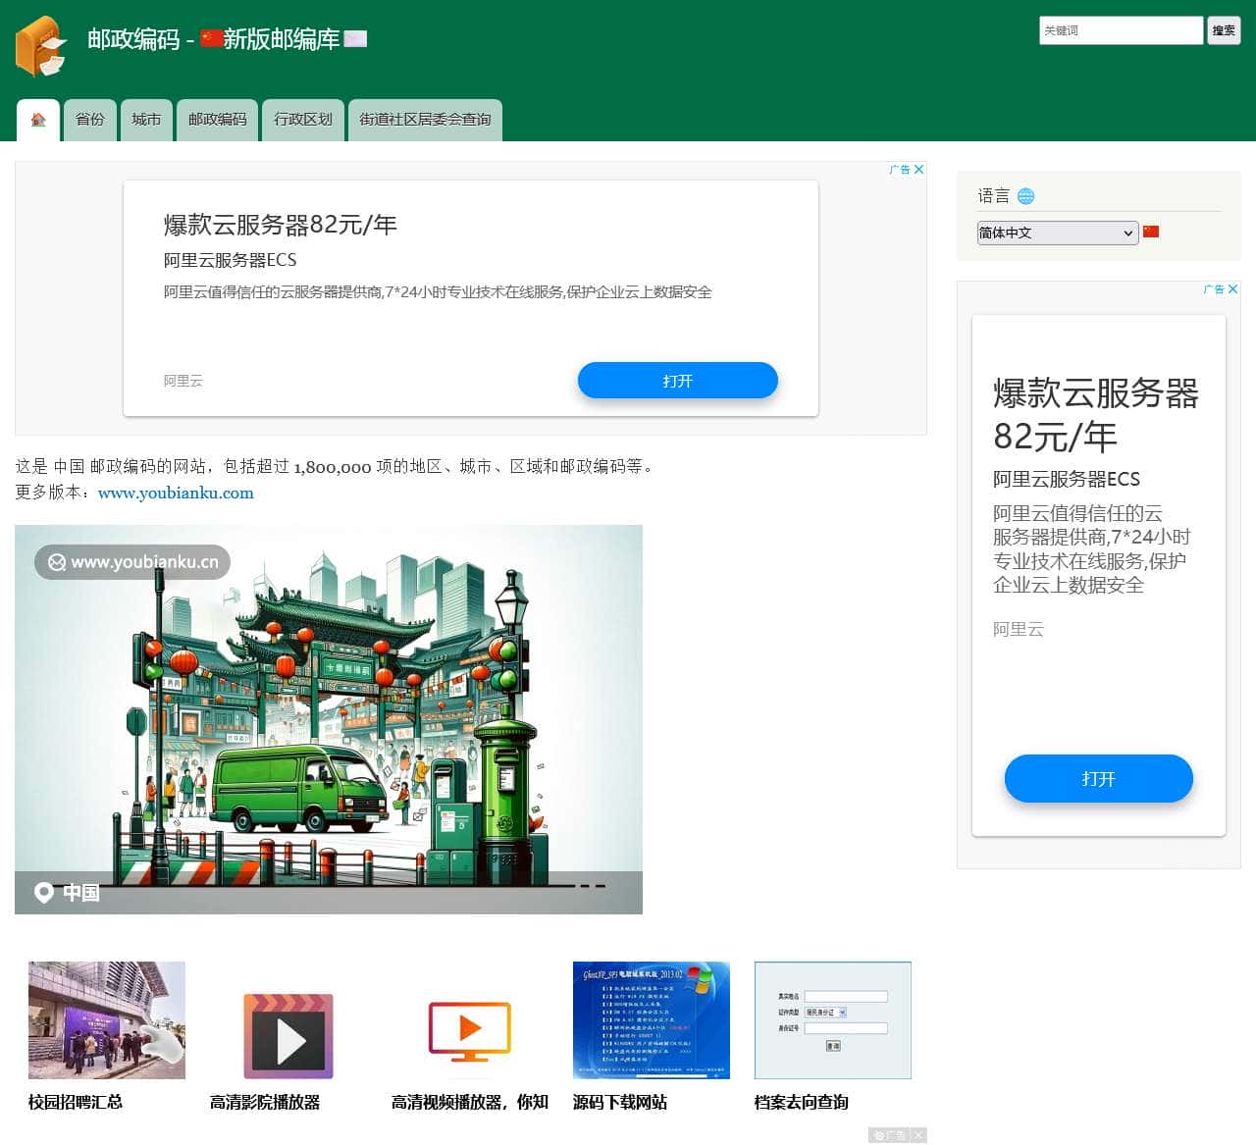The height and width of the screenshot is (1145, 1256).
Task: Open 街道社区居委会查询 tab
Action: (425, 120)
